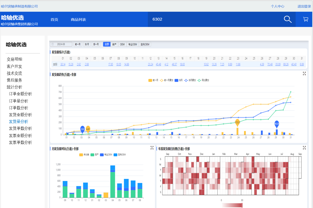Image resolution: width=313 pixels, height=208 pixels.
Task: Click the 40.40 value for day 30
Action: (294, 64)
